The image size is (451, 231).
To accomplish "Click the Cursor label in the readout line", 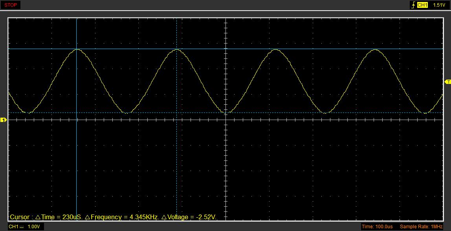I will (20, 217).
